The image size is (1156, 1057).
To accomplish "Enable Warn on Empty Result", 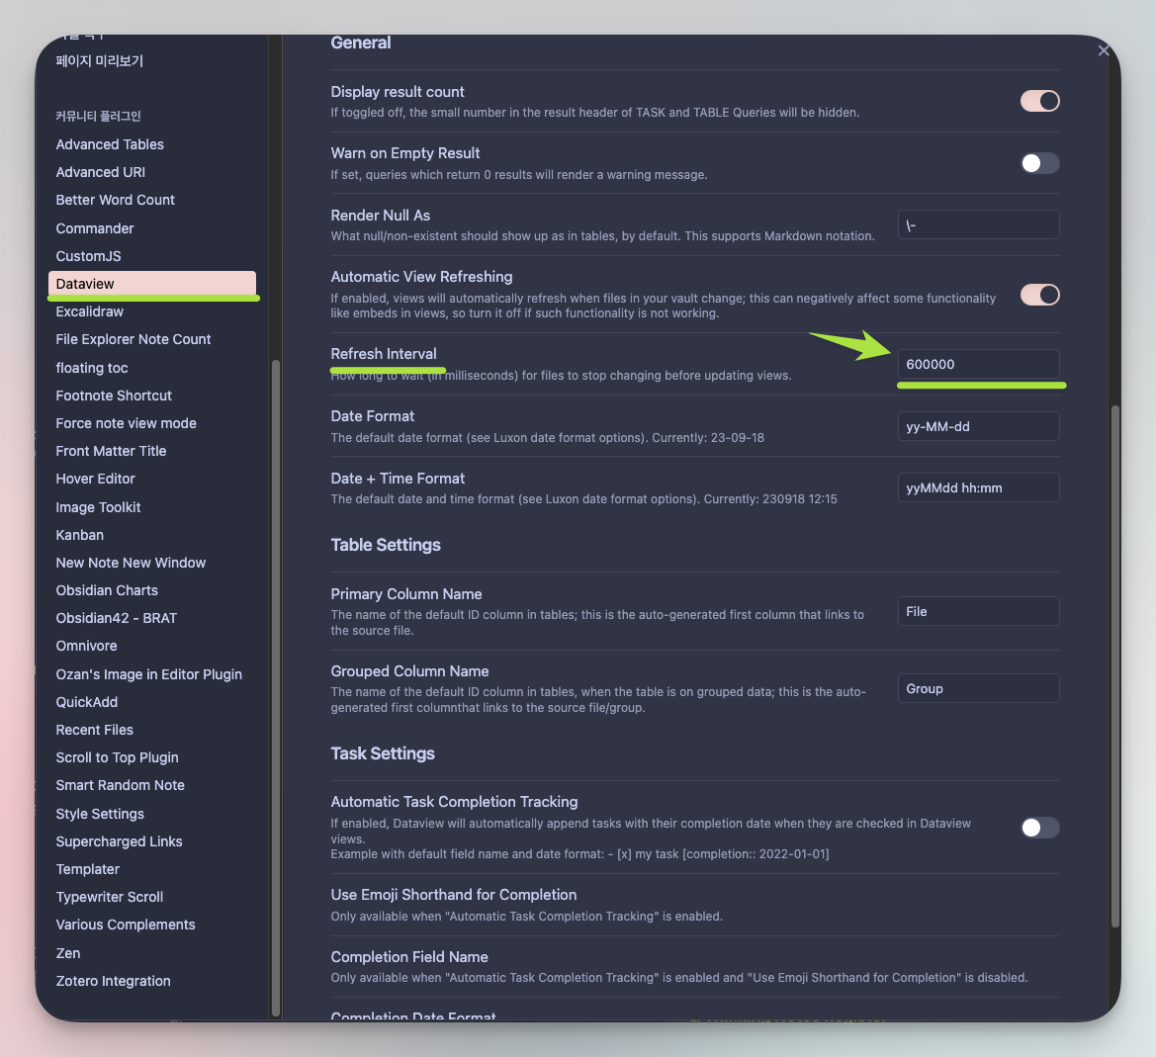I will point(1039,163).
